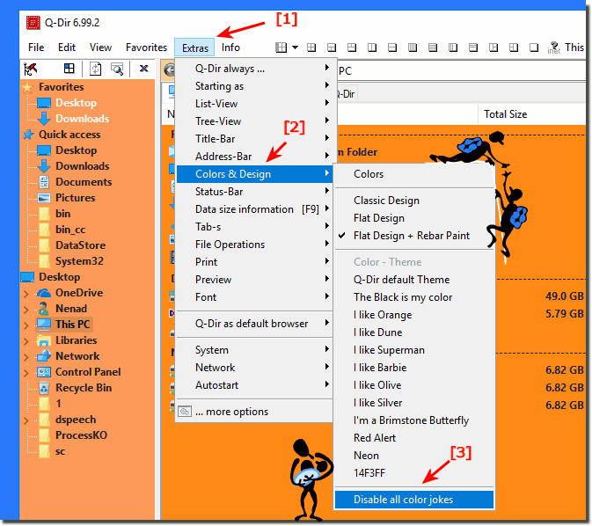Open the Colors menu entry
This screenshot has width=592, height=526.
(414, 174)
